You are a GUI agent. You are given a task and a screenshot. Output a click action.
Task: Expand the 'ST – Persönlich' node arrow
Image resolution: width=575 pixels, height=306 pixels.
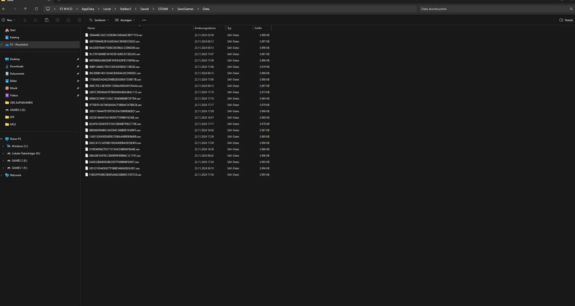2,45
